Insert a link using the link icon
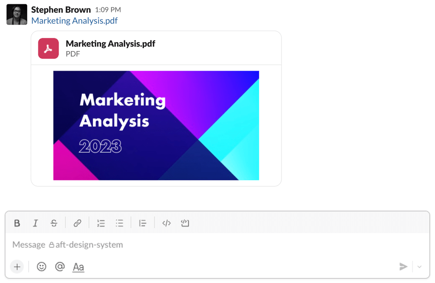435x283 pixels. (77, 223)
